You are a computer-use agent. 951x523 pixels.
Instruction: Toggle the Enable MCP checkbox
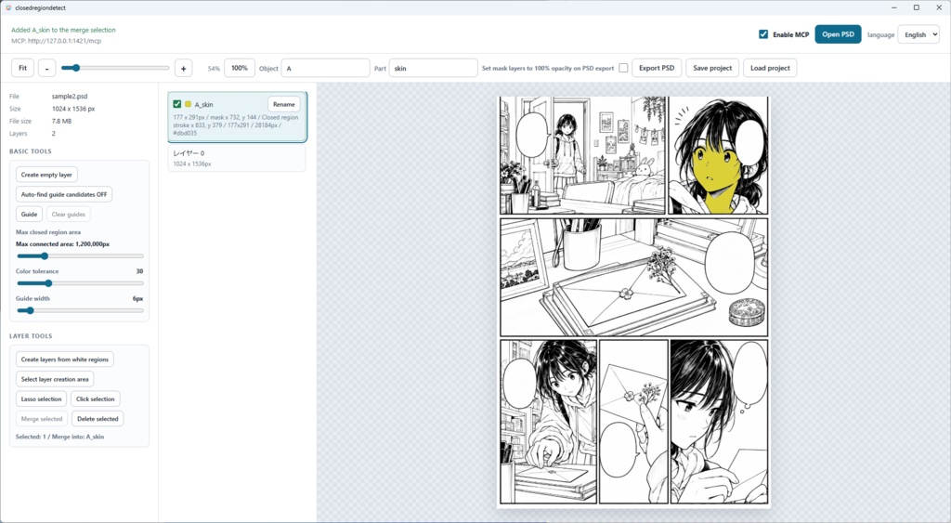[x=763, y=34]
